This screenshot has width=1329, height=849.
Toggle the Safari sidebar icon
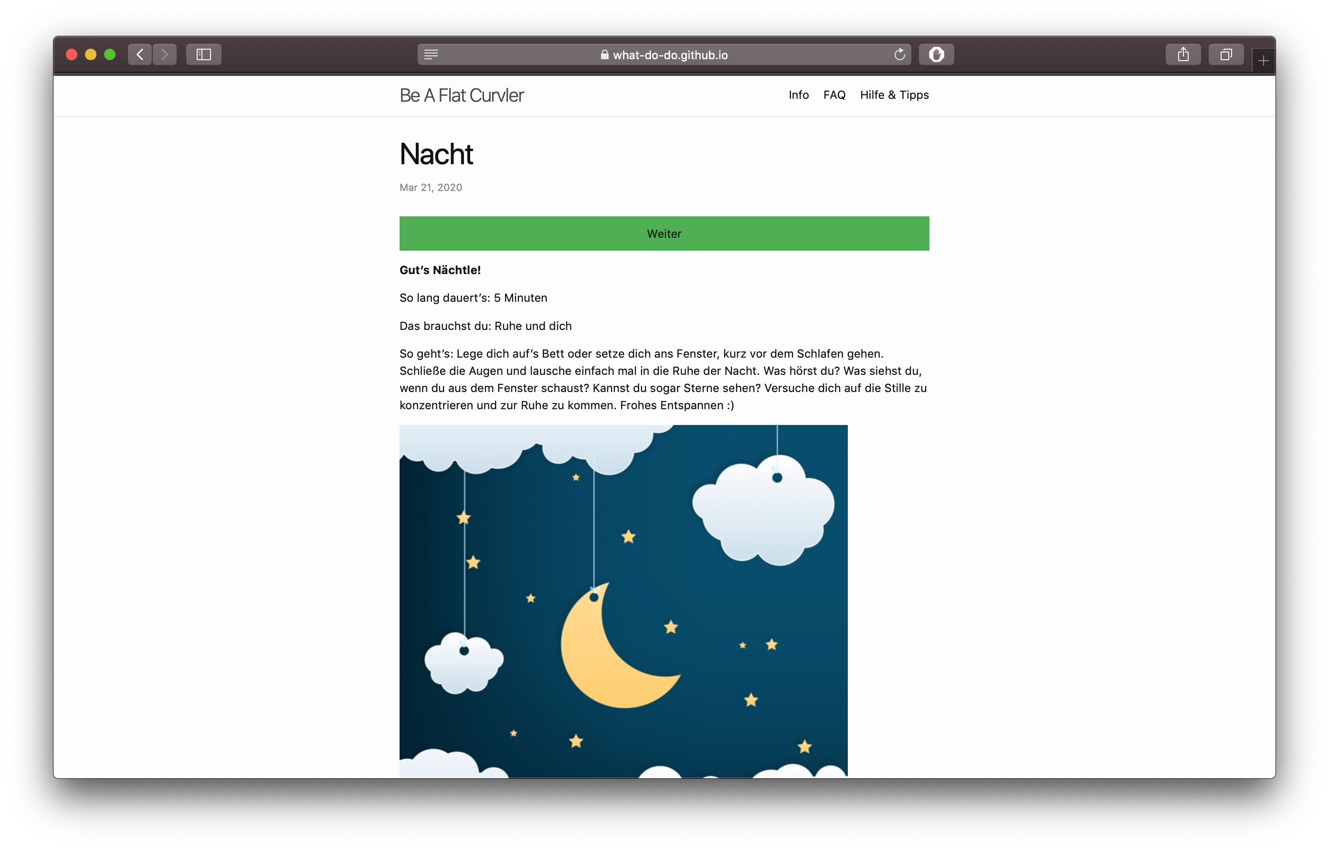(x=204, y=54)
